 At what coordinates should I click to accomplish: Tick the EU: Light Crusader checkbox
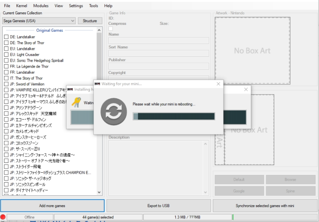(x=6, y=54)
